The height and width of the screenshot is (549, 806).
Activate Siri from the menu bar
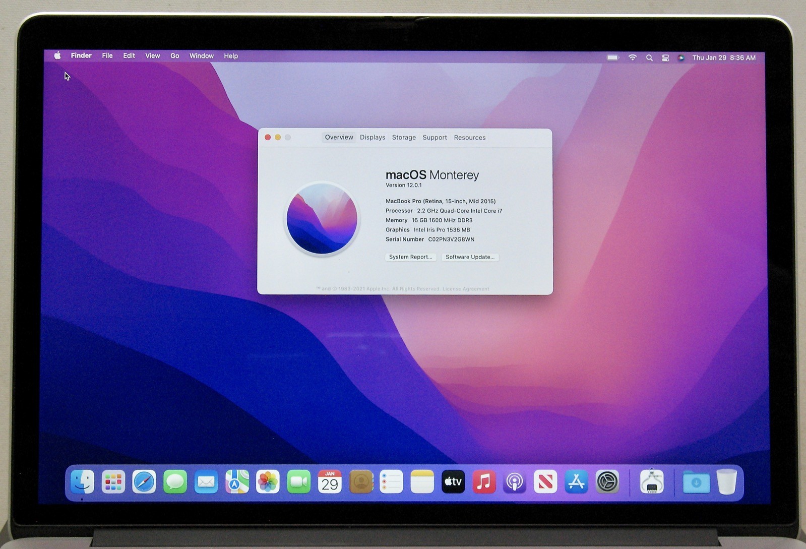point(681,58)
